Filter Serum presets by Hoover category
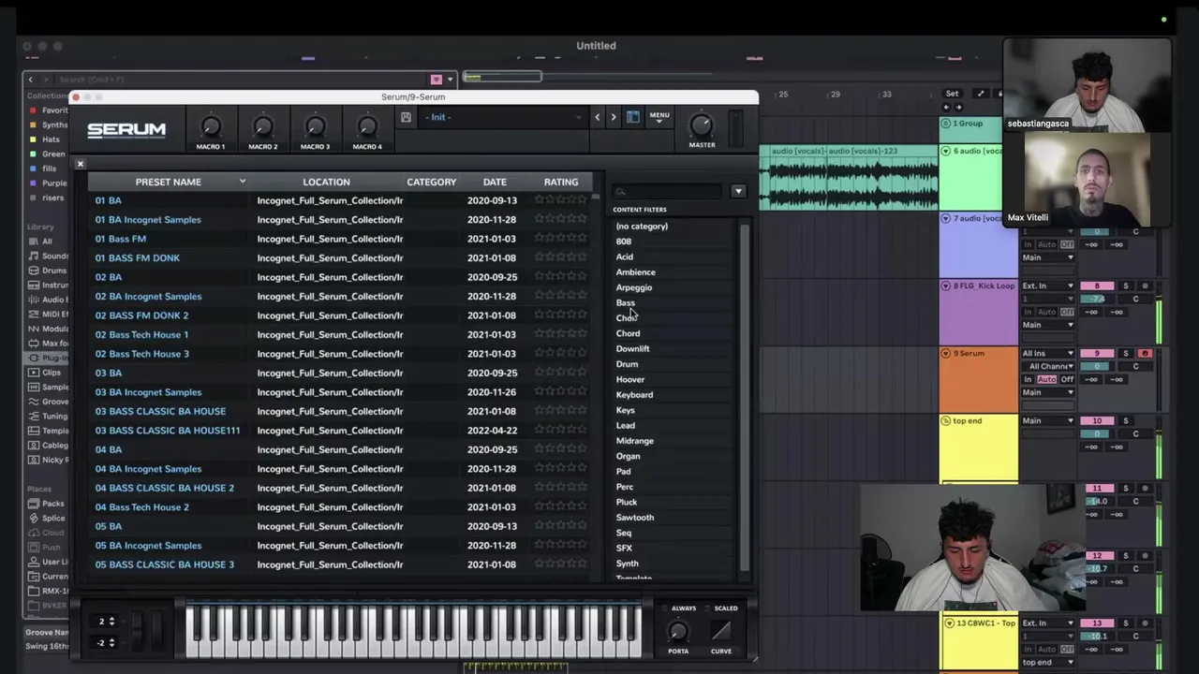 pyautogui.click(x=630, y=379)
